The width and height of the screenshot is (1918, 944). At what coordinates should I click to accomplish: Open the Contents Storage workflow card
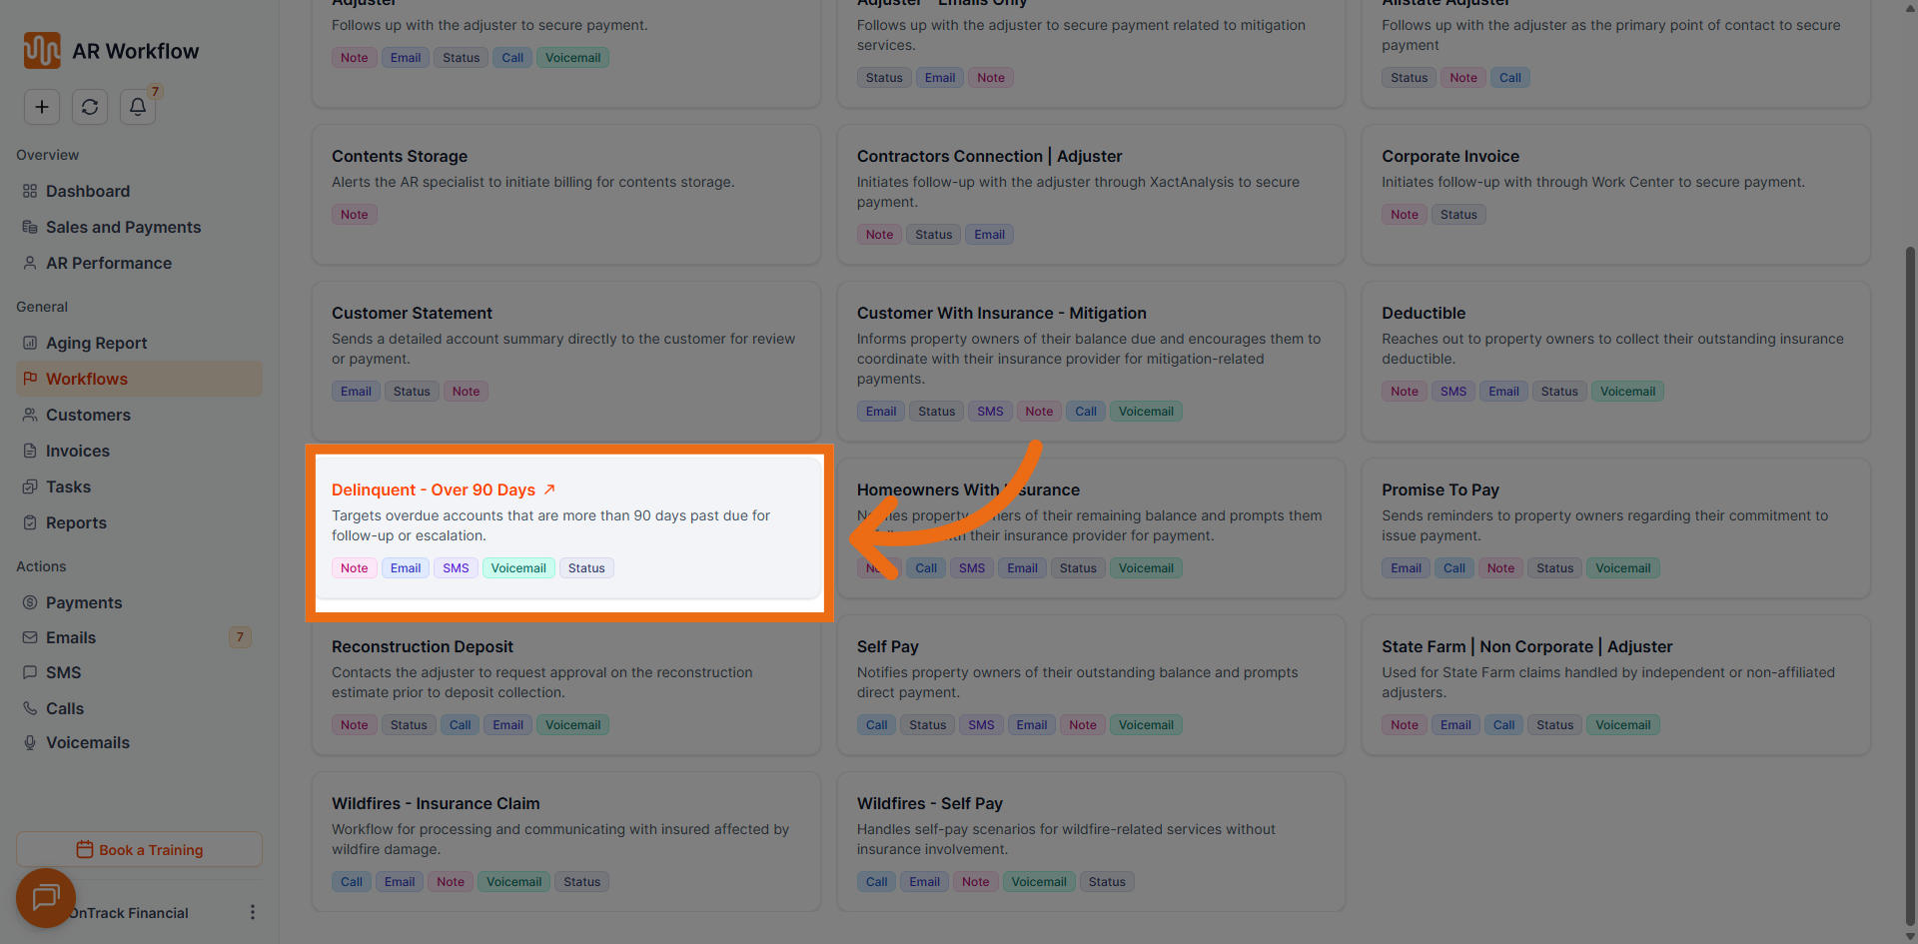[565, 194]
